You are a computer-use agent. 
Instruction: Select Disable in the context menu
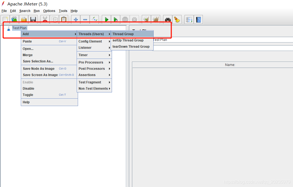(x=49, y=89)
